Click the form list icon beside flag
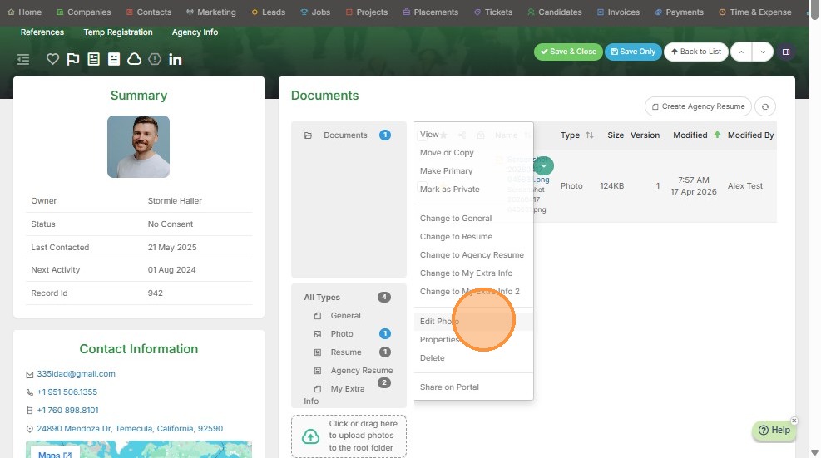This screenshot has height=458, width=821. [x=93, y=59]
